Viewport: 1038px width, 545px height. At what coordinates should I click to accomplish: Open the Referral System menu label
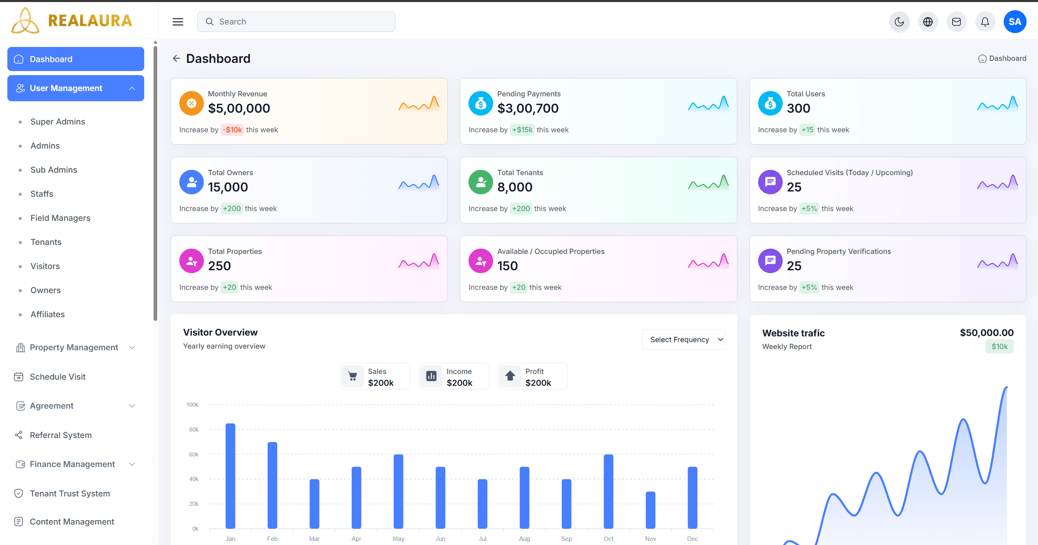(60, 435)
